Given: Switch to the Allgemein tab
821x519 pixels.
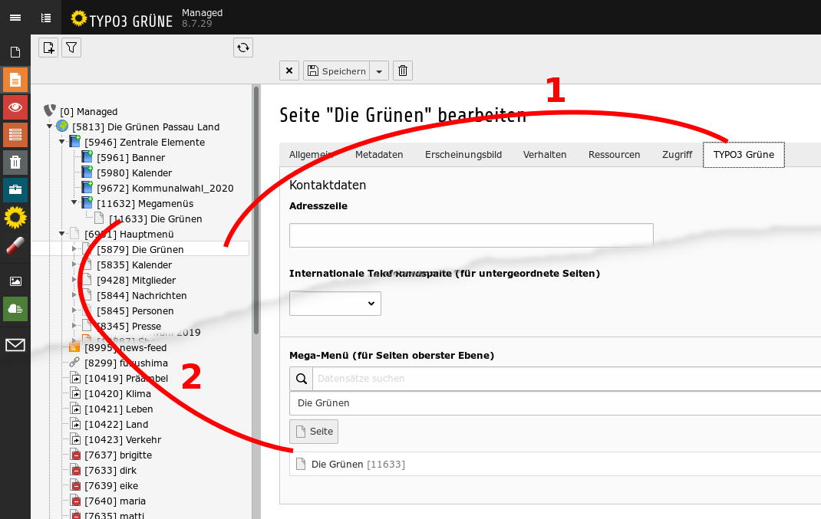Looking at the screenshot, I should coord(311,154).
